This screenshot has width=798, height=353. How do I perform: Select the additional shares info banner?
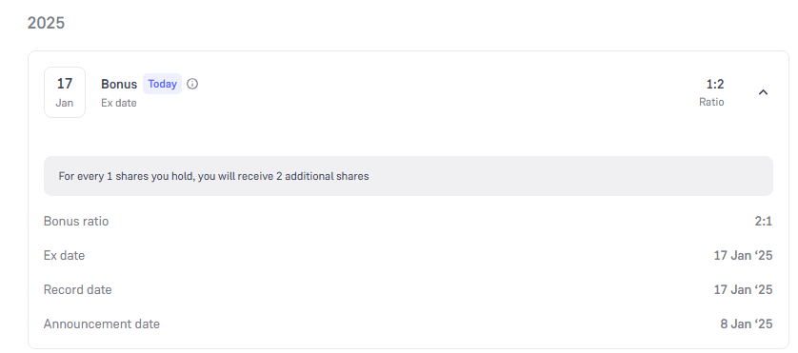[409, 176]
